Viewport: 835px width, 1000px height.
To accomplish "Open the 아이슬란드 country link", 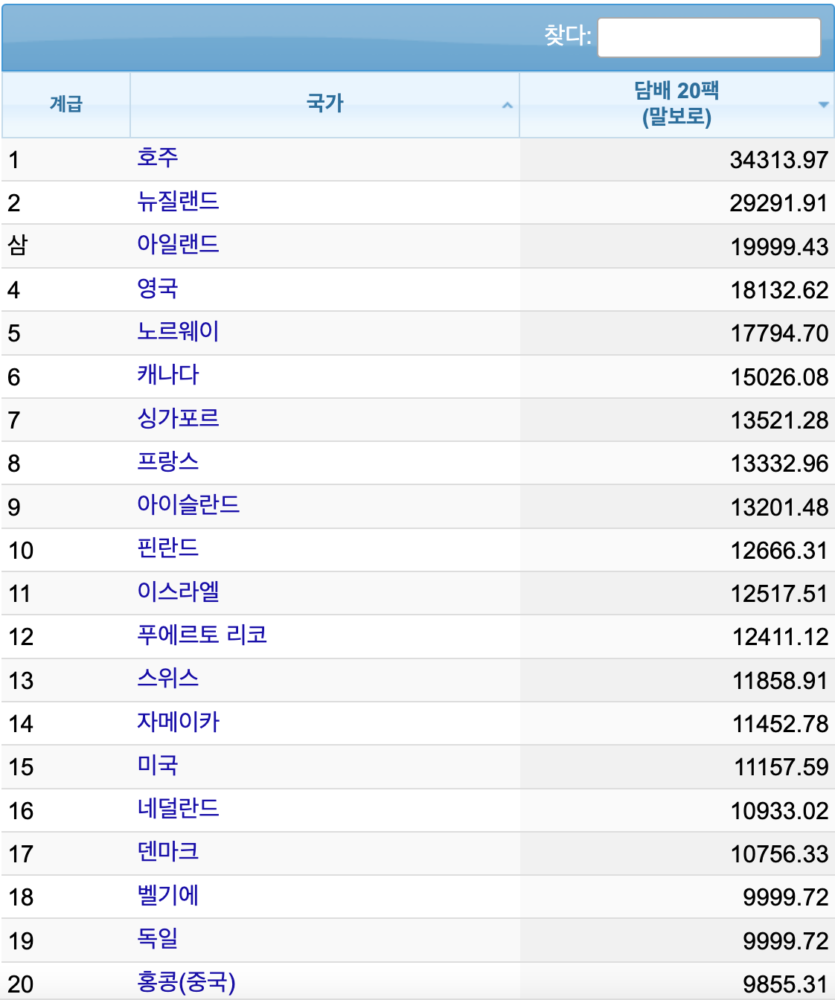I will pyautogui.click(x=188, y=504).
